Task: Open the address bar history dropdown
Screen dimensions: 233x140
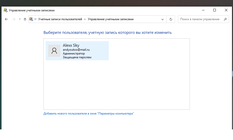Action: (x=163, y=19)
